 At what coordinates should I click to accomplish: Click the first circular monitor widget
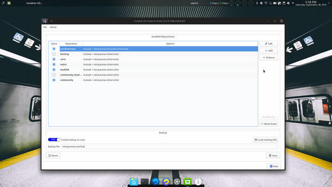coord(231,3)
